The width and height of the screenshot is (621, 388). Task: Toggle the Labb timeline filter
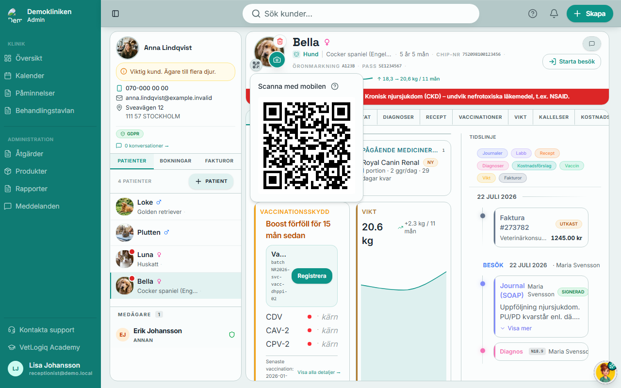click(521, 153)
